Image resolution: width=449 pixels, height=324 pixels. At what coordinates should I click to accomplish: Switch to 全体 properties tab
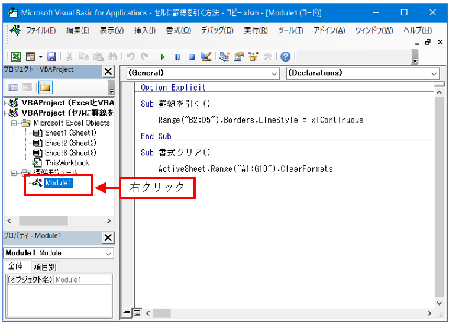(15, 267)
